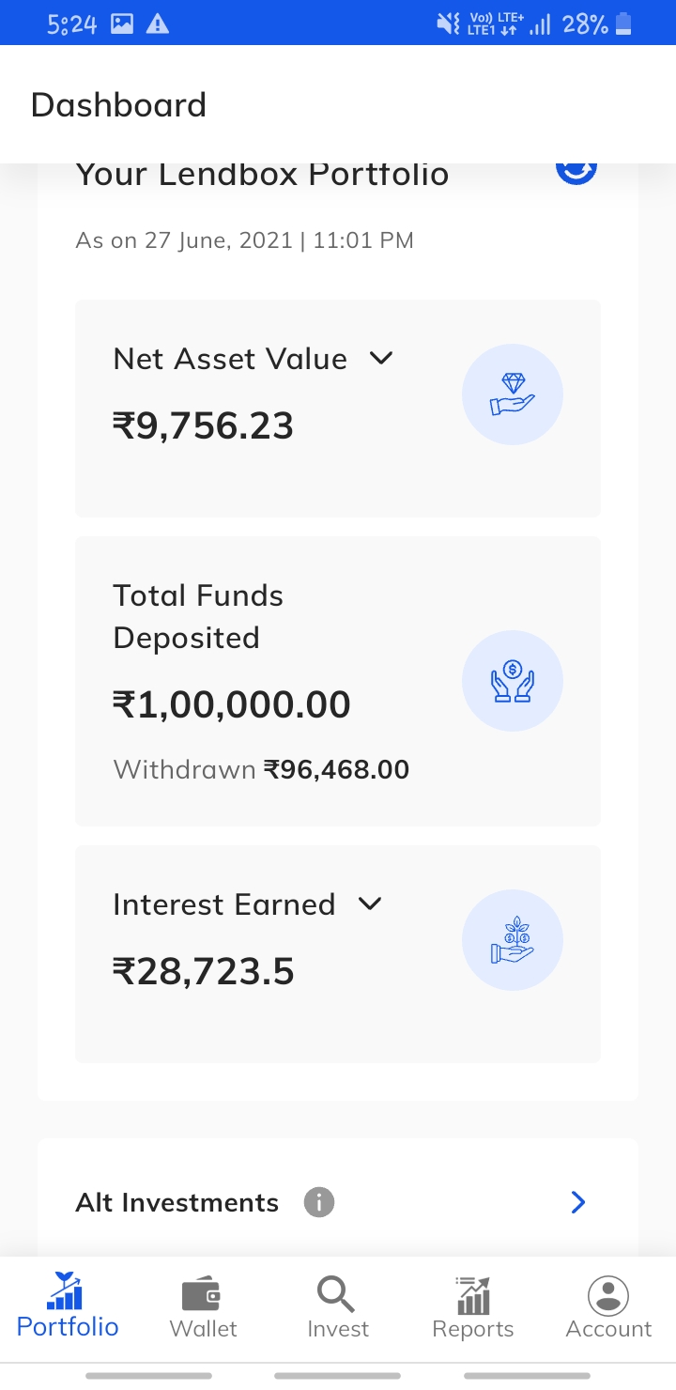This screenshot has width=676, height=1390.
Task: Tap the Interest Earned ₹28,723.5 amount
Action: pos(203,971)
